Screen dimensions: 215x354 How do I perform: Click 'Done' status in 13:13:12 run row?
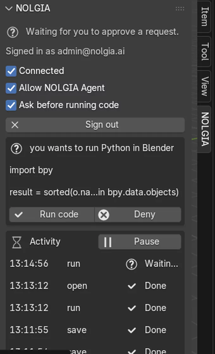click(155, 308)
